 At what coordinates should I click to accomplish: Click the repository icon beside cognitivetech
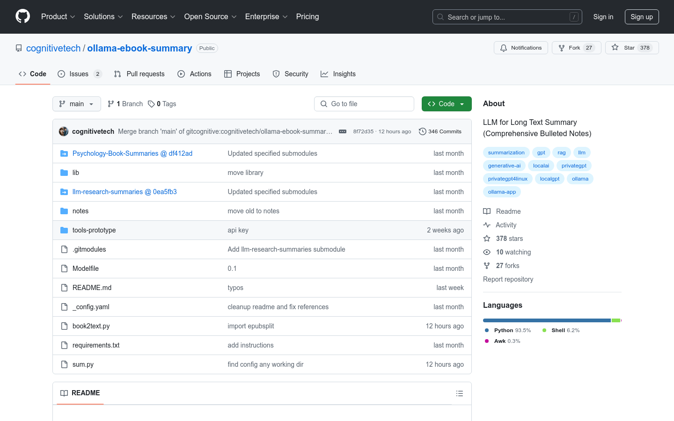19,48
